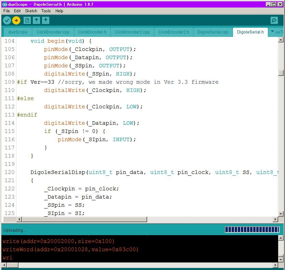
Task: Click the 'digitalWrite(_SSpin, HIGH);' line
Action: (x=90, y=74)
